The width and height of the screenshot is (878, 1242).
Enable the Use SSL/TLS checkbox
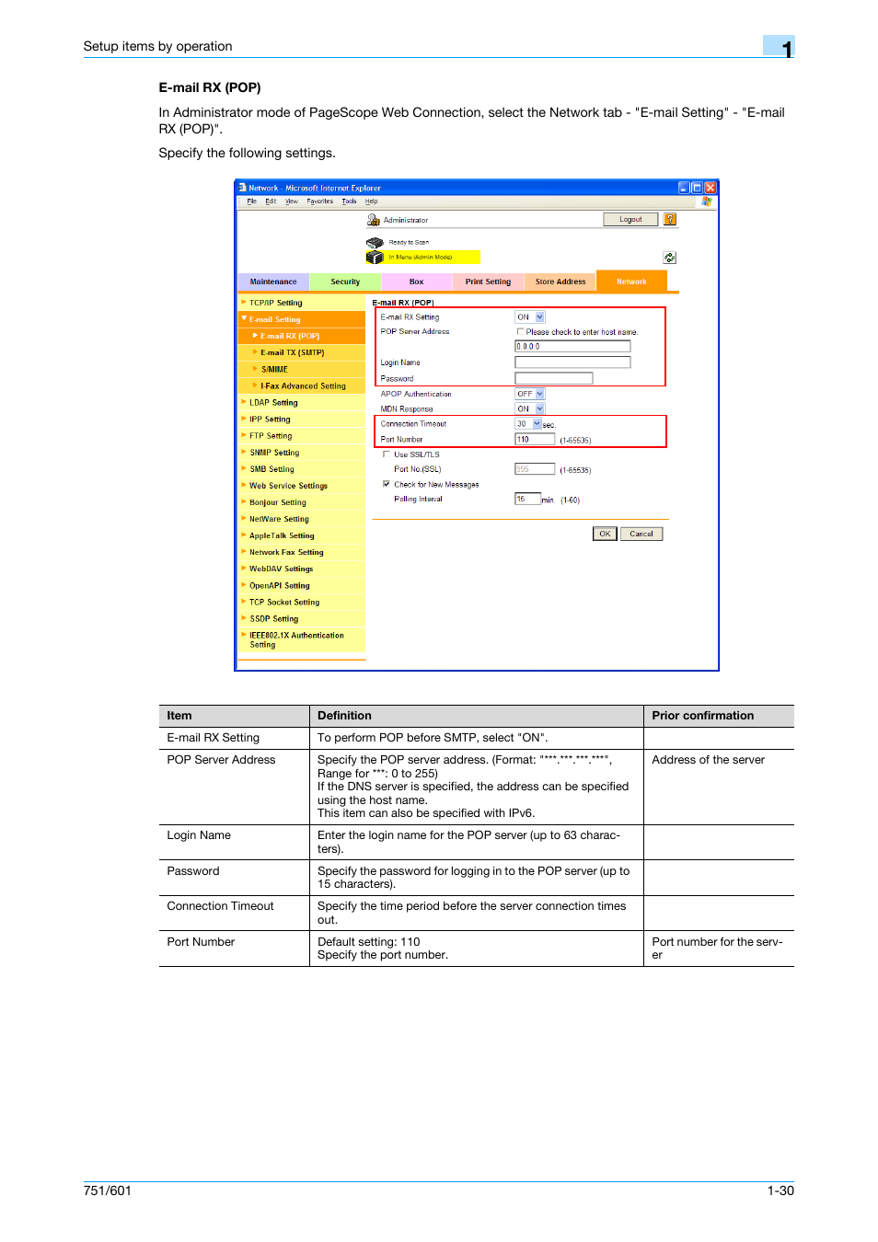(x=387, y=454)
